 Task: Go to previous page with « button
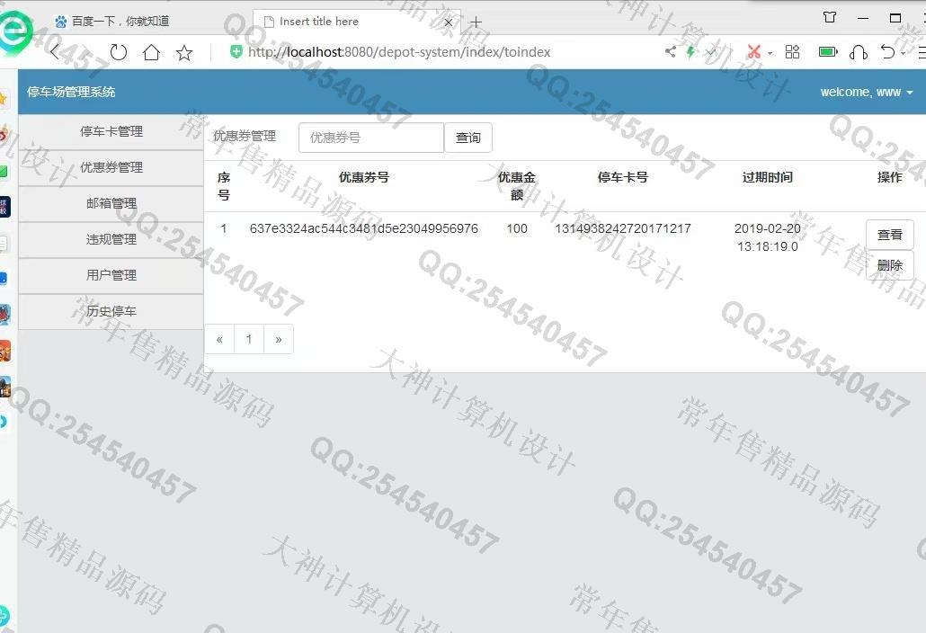pos(219,340)
